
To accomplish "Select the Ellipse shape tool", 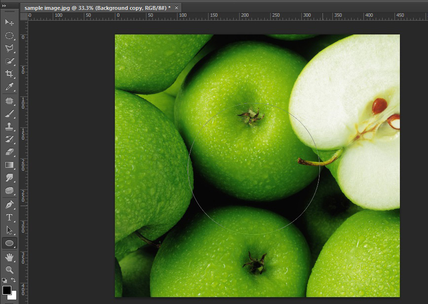I will (x=9, y=243).
